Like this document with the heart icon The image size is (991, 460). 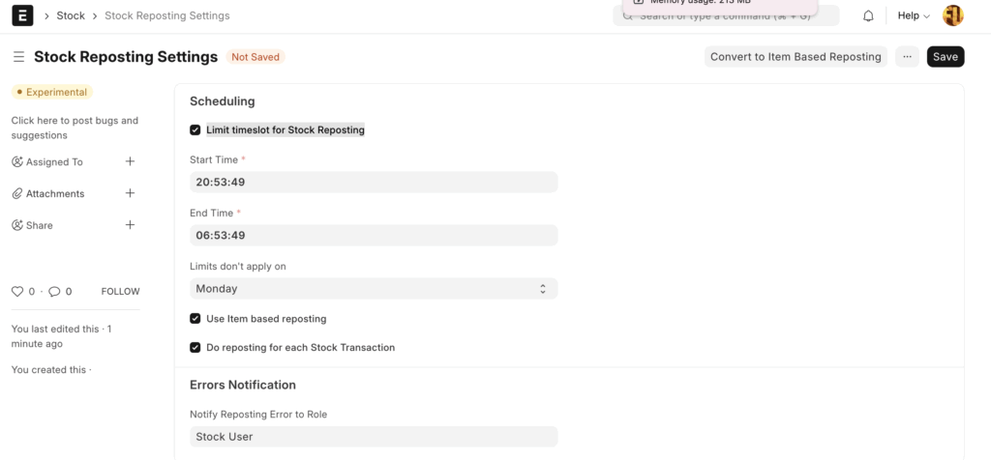tap(16, 291)
